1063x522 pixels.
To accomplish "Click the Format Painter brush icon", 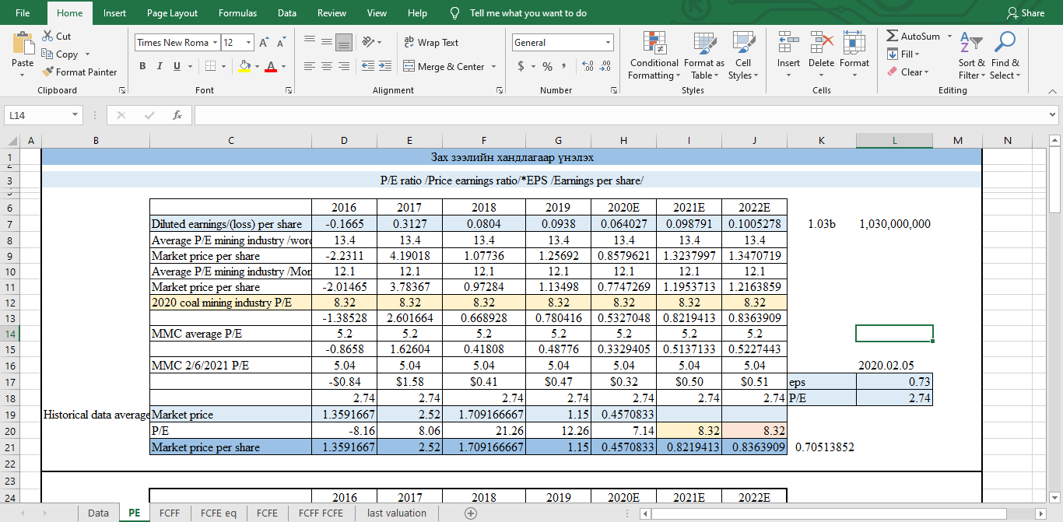I will pyautogui.click(x=48, y=72).
